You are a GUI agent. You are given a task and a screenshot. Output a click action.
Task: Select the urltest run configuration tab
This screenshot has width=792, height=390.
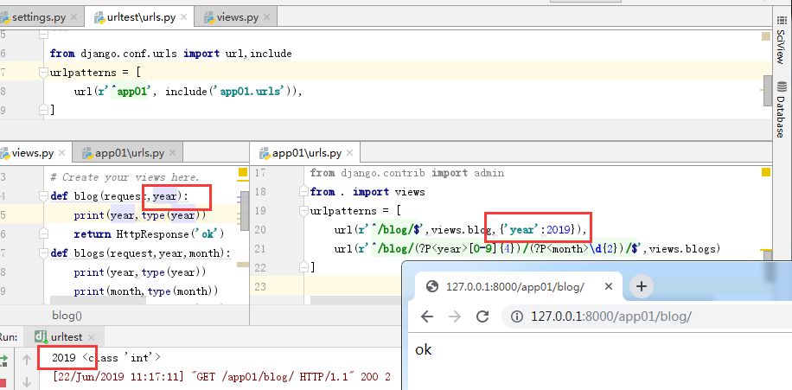66,337
